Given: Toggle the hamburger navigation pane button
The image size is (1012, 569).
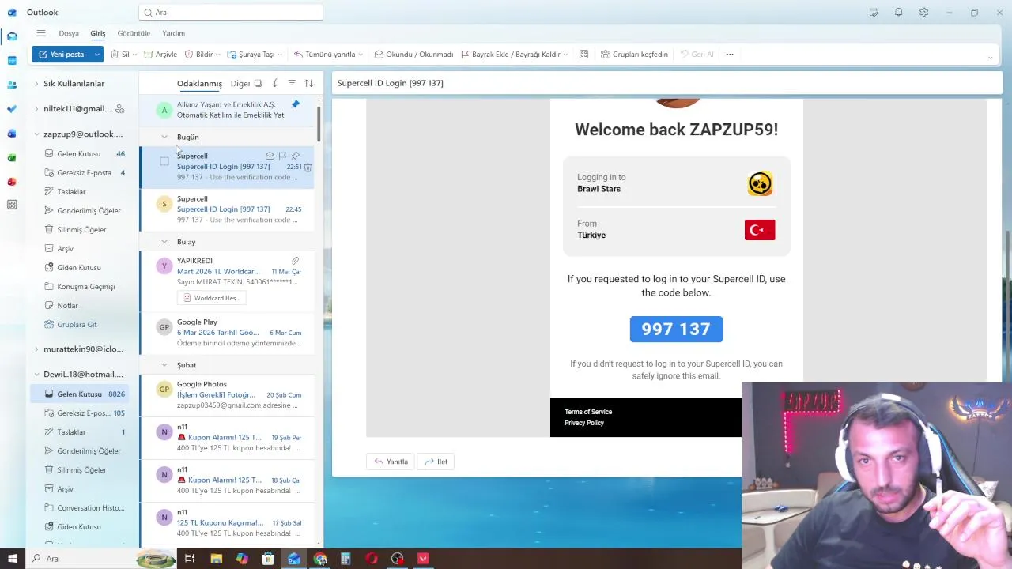Looking at the screenshot, I should point(40,33).
